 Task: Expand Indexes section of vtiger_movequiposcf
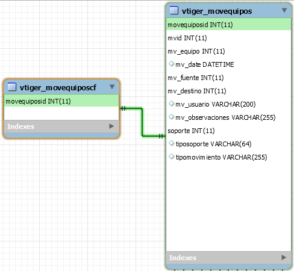click(x=111, y=126)
